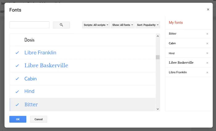Open the Show: All fonts dropdown

(123, 25)
